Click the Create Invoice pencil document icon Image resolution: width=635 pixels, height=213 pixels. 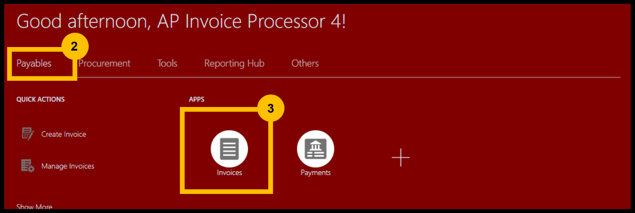pyautogui.click(x=28, y=134)
